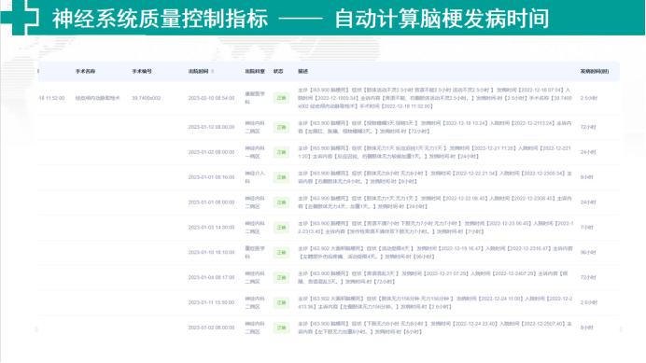This screenshot has height=363, width=646.
Task: Click the 神经内科一病区 department cell
Action: (255, 152)
